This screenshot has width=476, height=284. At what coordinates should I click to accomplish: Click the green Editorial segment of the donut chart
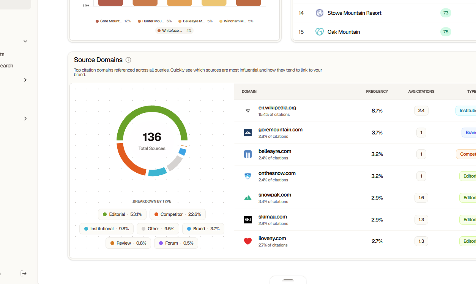[x=152, y=110]
